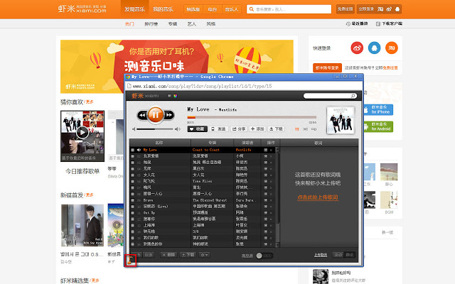
Task: Open settings gear dropdown below playlist
Action: (x=204, y=255)
